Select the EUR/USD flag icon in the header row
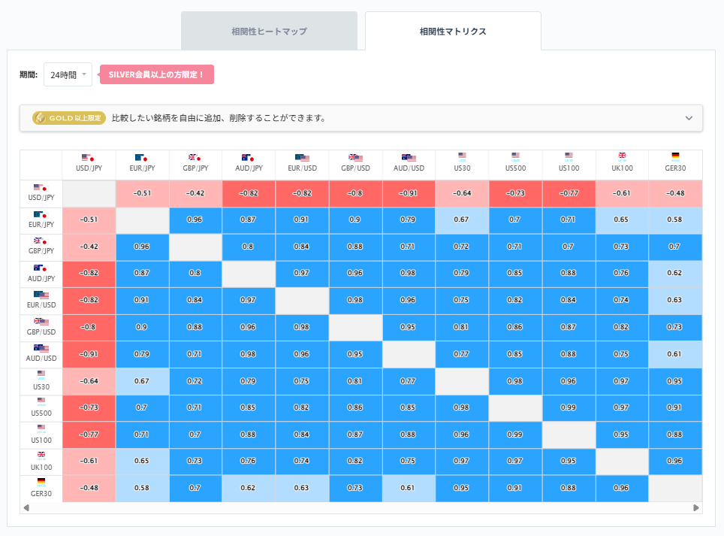The width and height of the screenshot is (724, 536). point(301,158)
